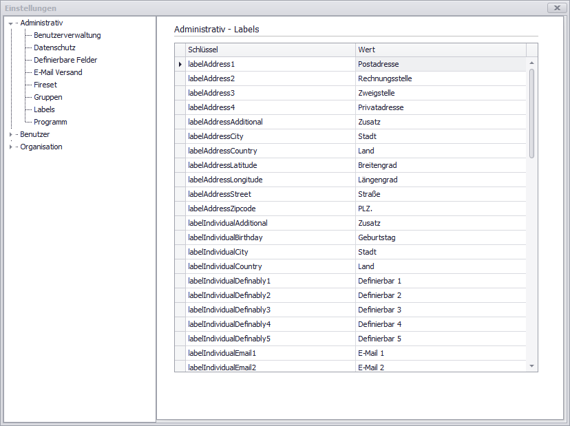The width and height of the screenshot is (570, 426).
Task: Select the labelIndividualBirthday key cell
Action: click(x=270, y=237)
